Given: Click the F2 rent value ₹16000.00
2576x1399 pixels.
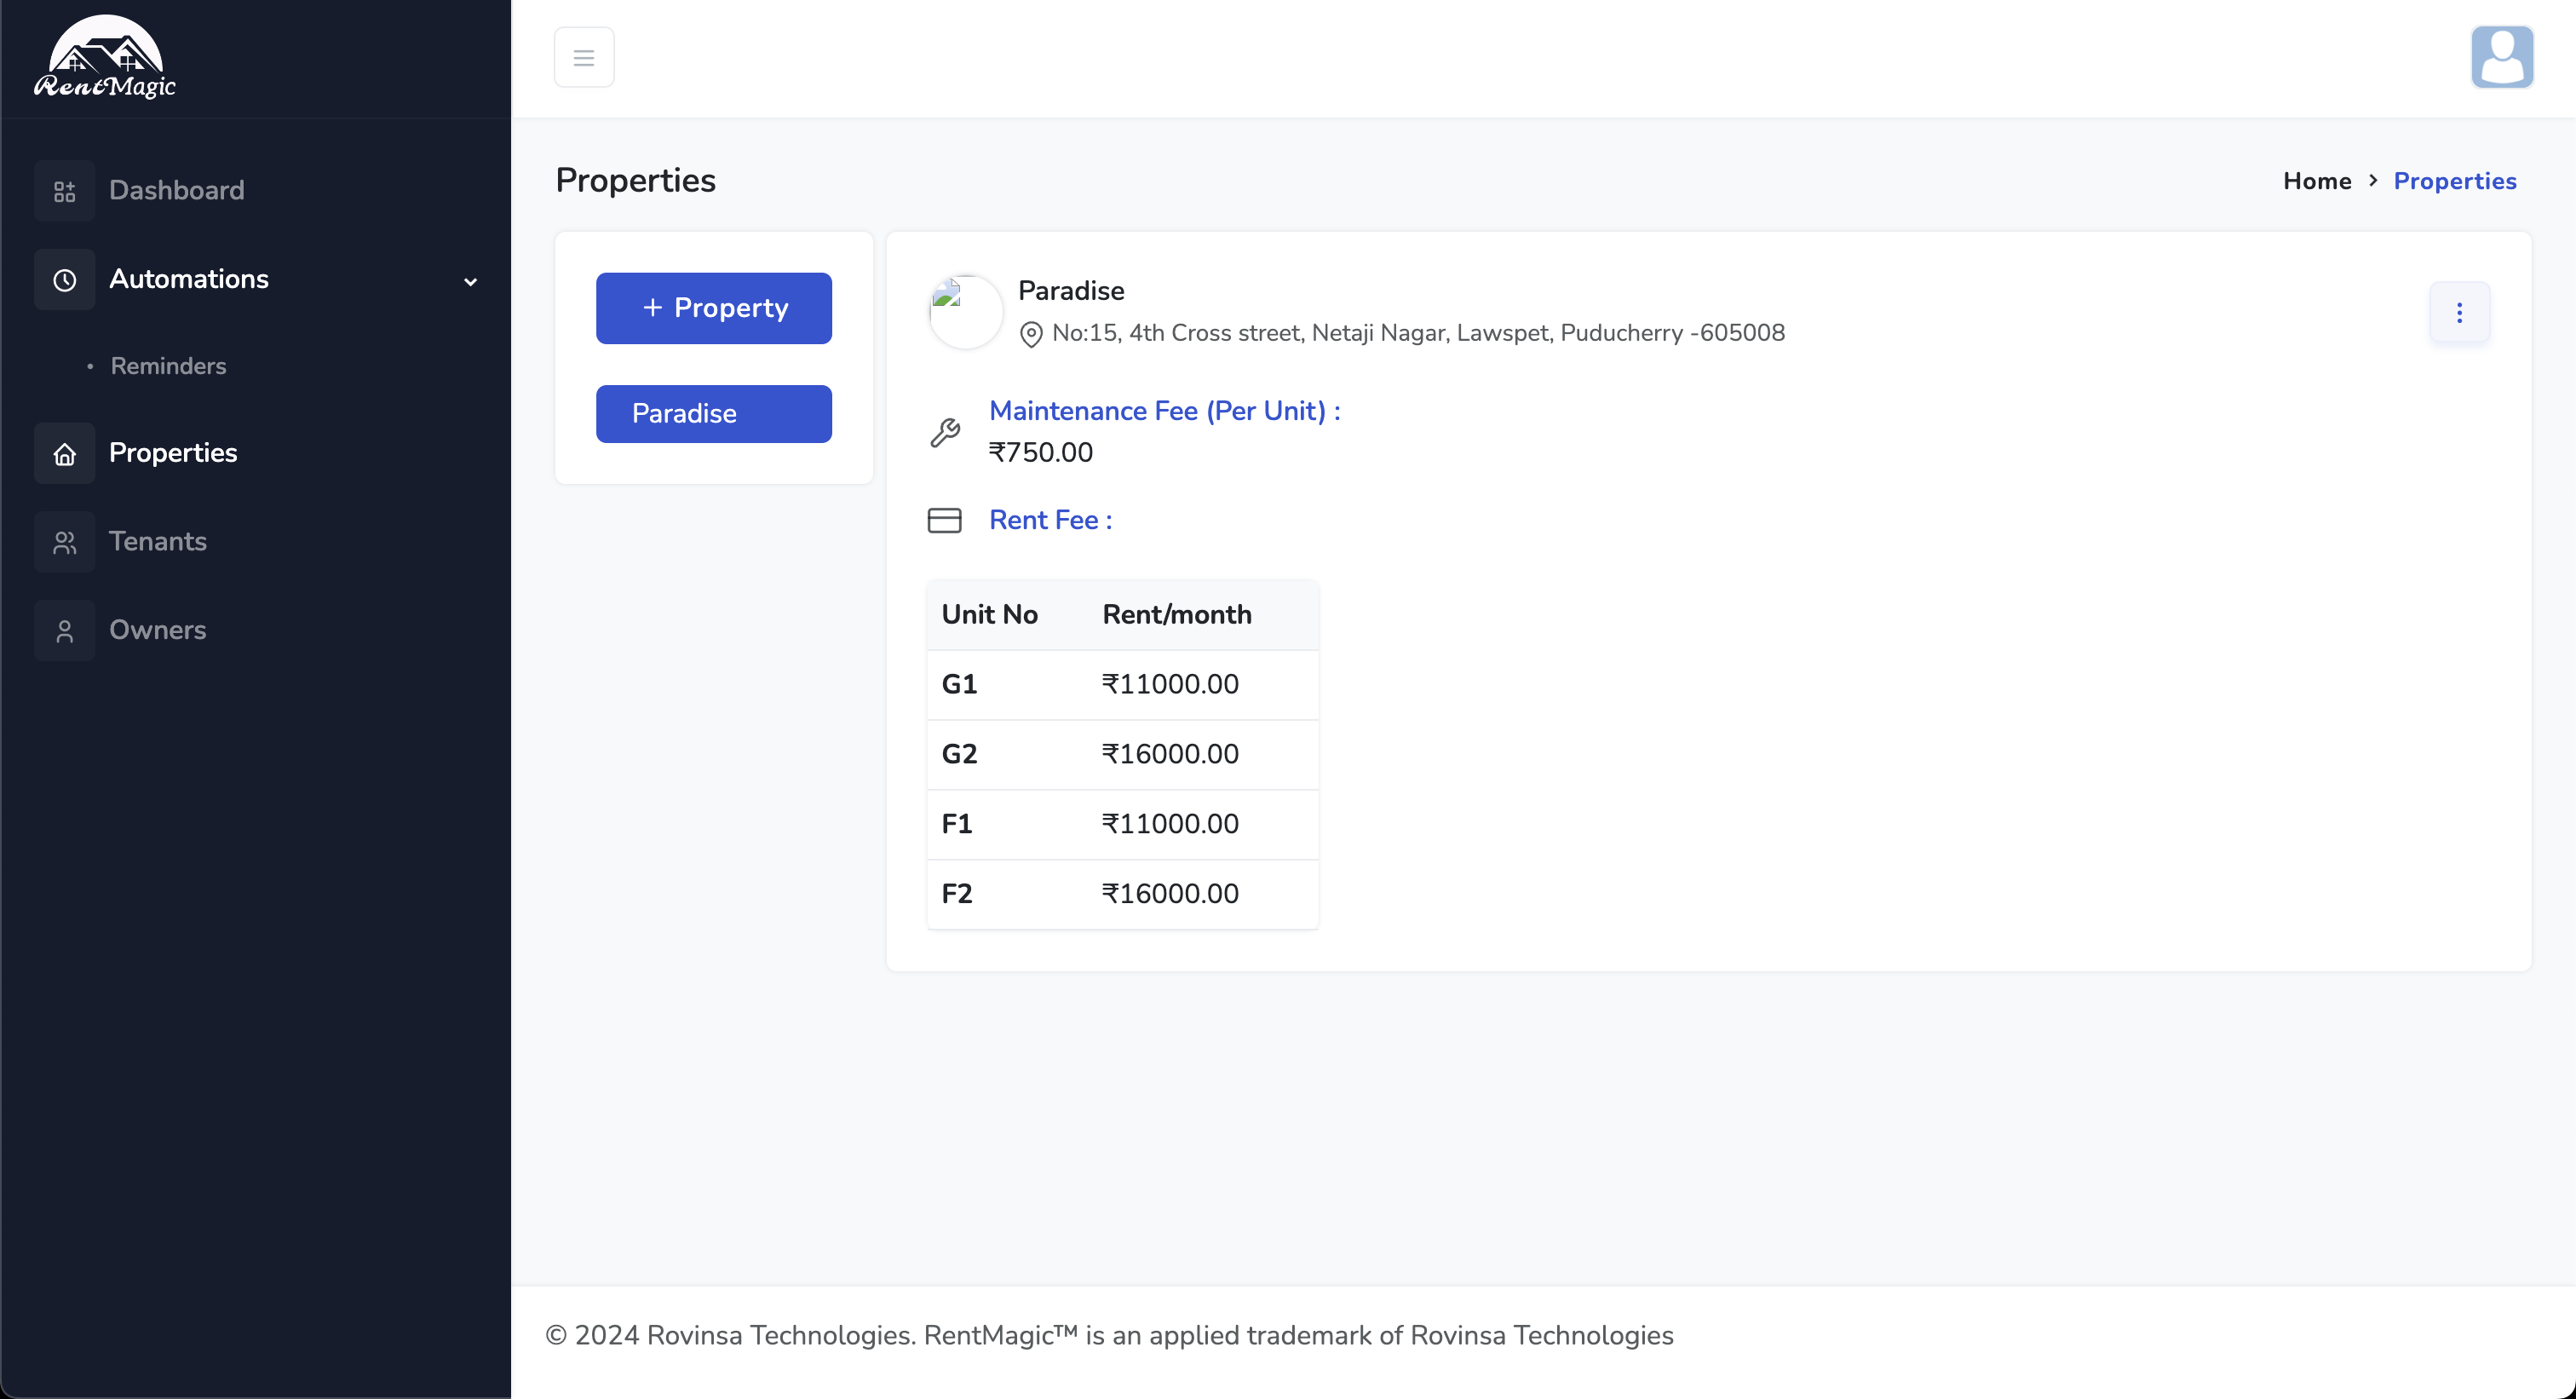Looking at the screenshot, I should tap(1170, 894).
